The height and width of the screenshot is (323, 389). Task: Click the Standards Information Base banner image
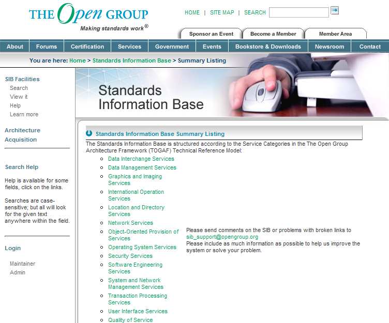coord(232,92)
